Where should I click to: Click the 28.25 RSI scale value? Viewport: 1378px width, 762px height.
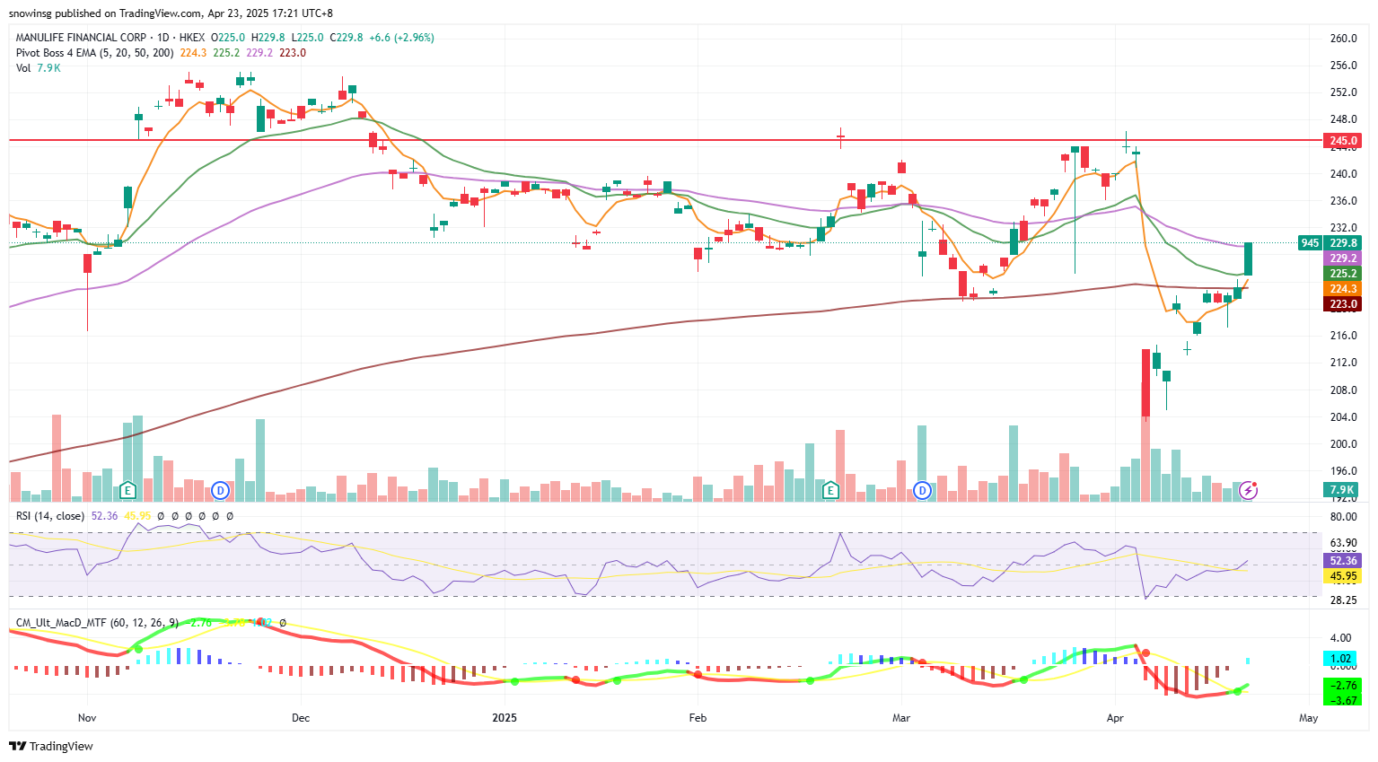tap(1343, 600)
